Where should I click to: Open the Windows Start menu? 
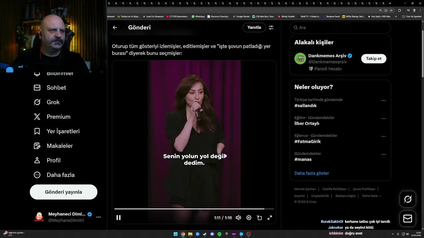[x=176, y=234]
